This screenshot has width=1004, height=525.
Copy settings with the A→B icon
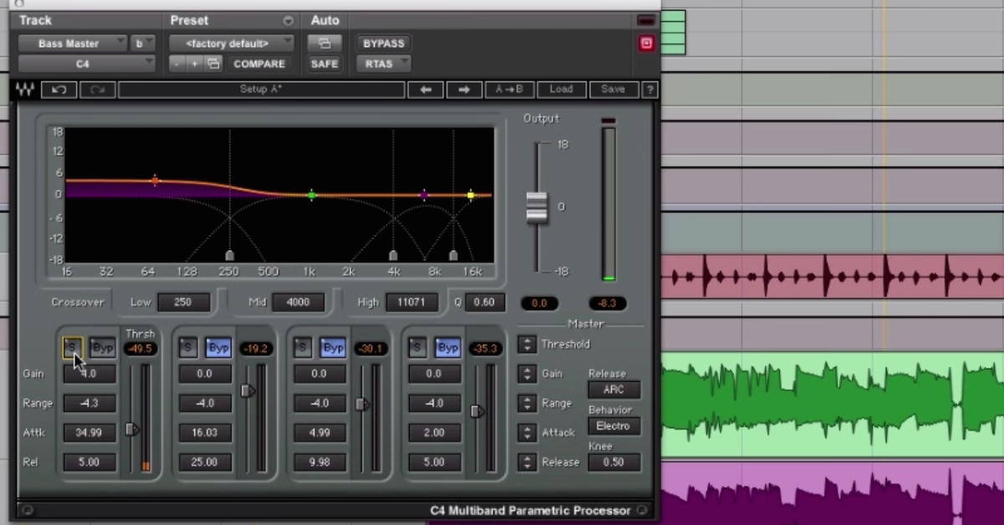pos(509,89)
